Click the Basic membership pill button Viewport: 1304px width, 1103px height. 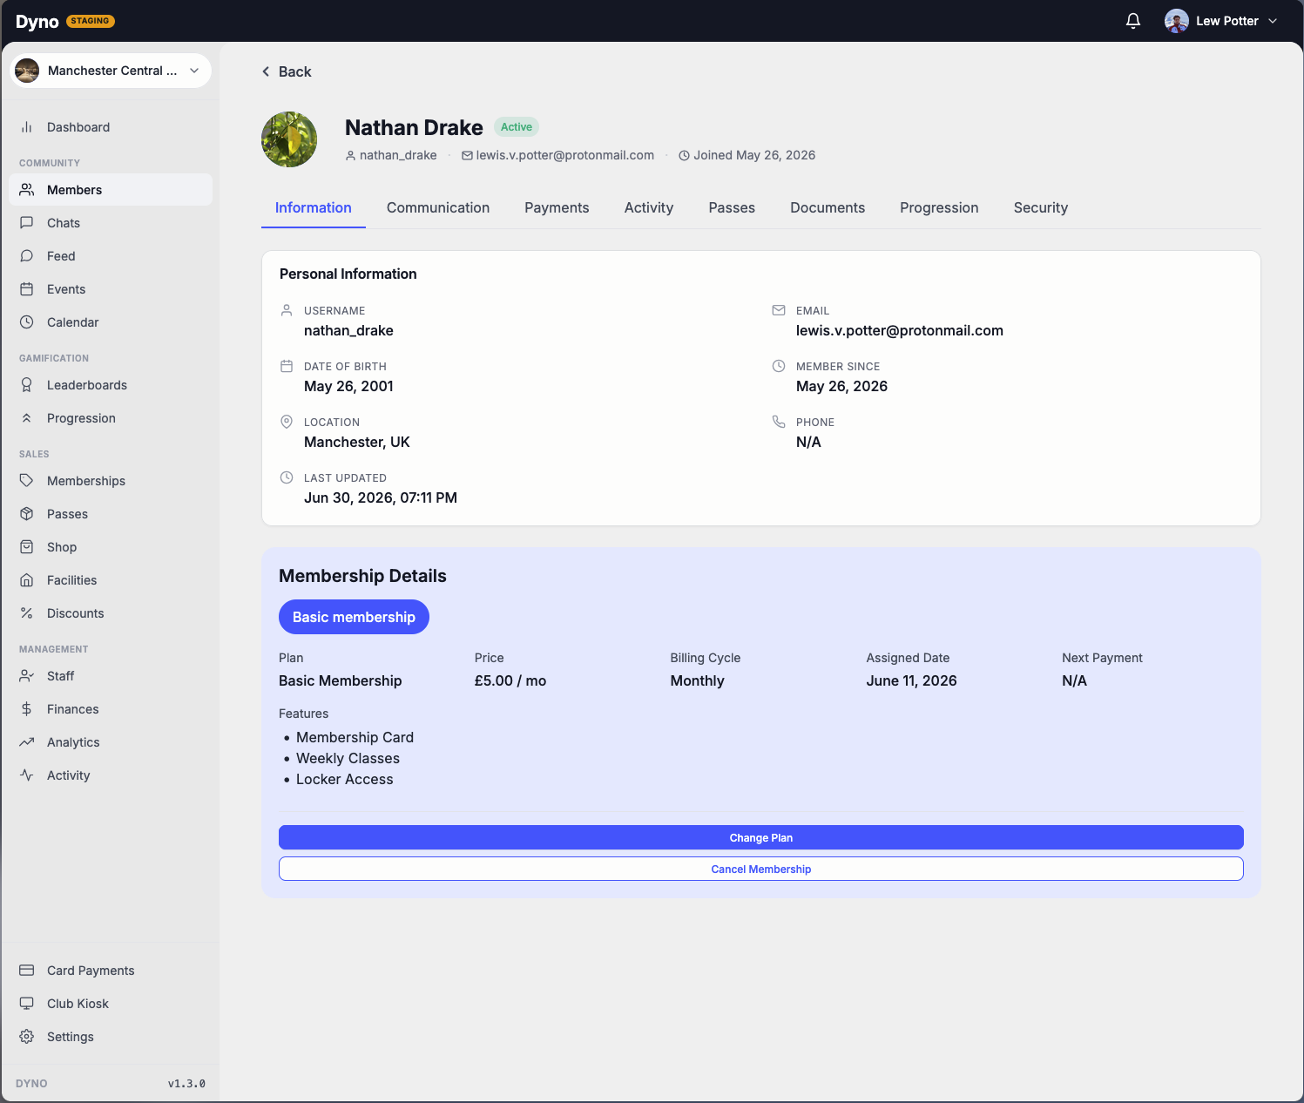pos(354,617)
